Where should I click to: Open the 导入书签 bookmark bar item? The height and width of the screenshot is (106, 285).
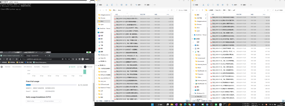click(x=28, y=62)
